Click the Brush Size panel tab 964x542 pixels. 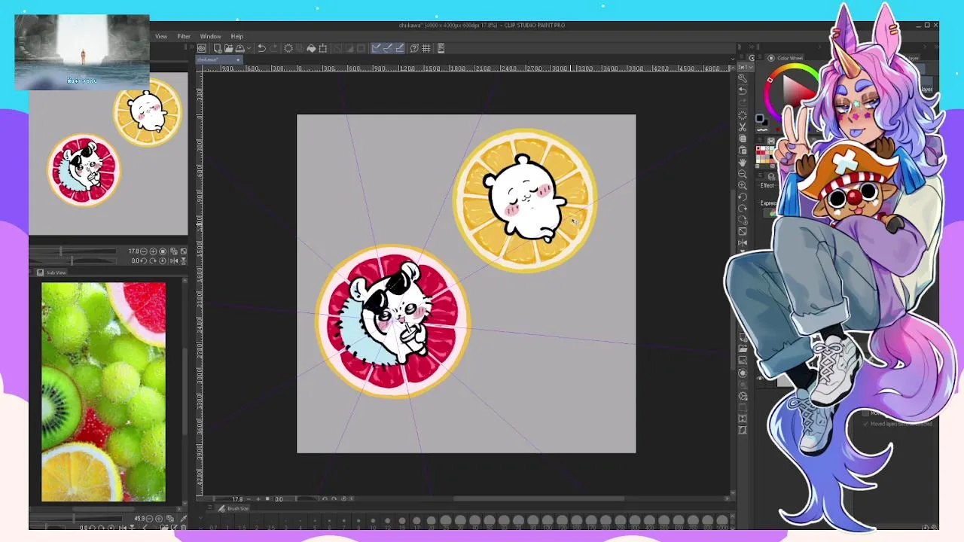(234, 509)
